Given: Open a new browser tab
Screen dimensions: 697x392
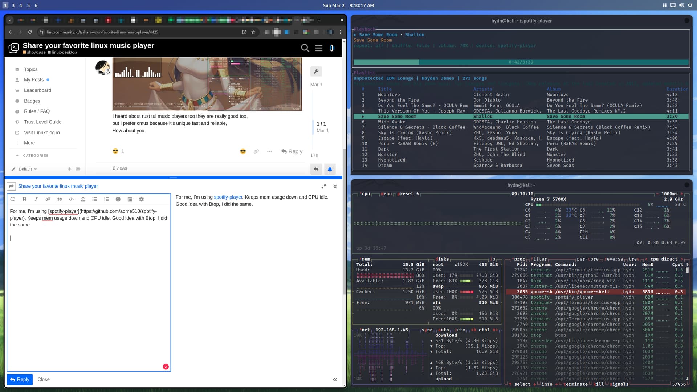Looking at the screenshot, I should pyautogui.click(x=319, y=20).
